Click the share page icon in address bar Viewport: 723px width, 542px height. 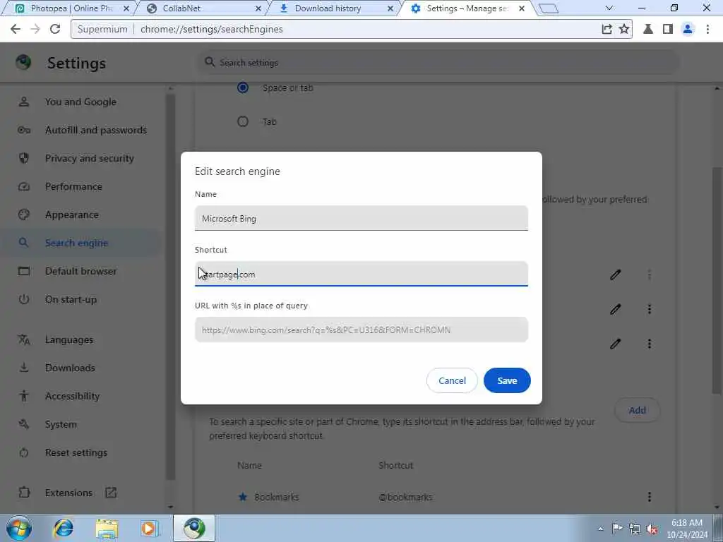click(607, 29)
